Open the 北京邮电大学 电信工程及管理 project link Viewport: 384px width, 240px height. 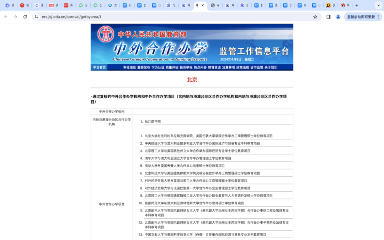coord(217,213)
